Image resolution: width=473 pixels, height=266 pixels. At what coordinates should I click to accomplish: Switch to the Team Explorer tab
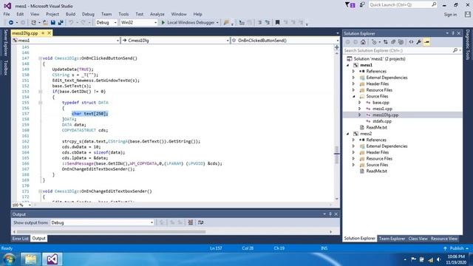click(x=392, y=239)
